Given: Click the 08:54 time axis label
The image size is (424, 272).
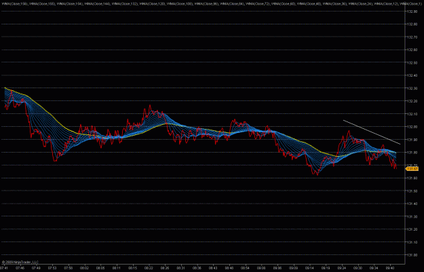Looking at the screenshot, I should pos(246,268).
